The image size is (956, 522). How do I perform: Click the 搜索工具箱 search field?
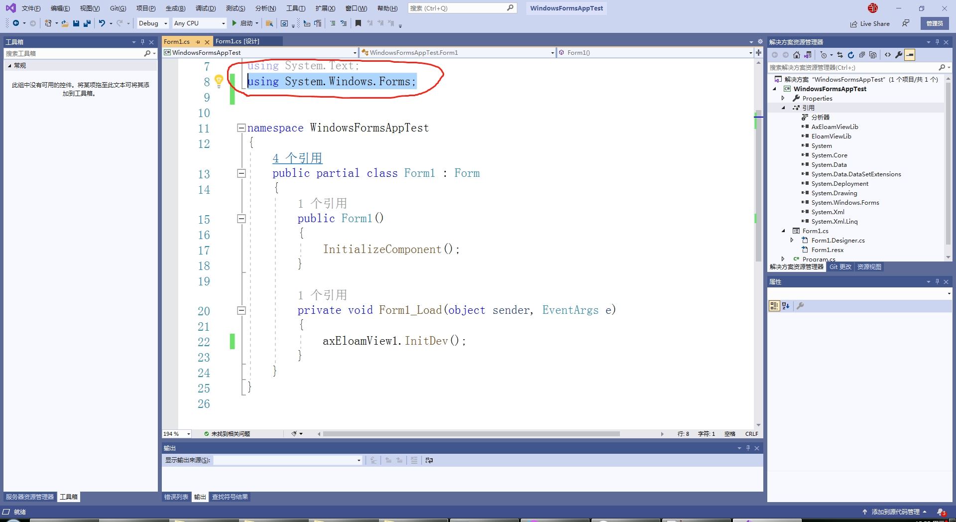pyautogui.click(x=80, y=53)
